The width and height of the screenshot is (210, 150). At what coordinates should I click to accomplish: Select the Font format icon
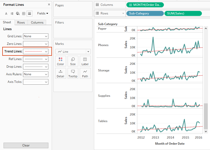point(6,13)
